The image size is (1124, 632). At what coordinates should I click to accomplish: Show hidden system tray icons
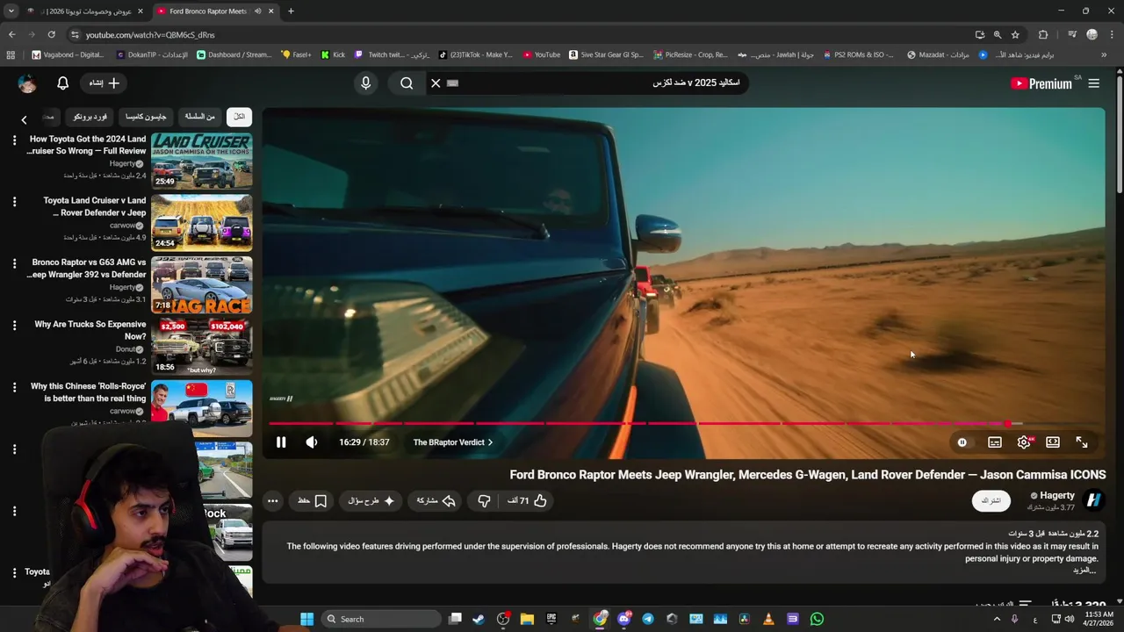997,619
